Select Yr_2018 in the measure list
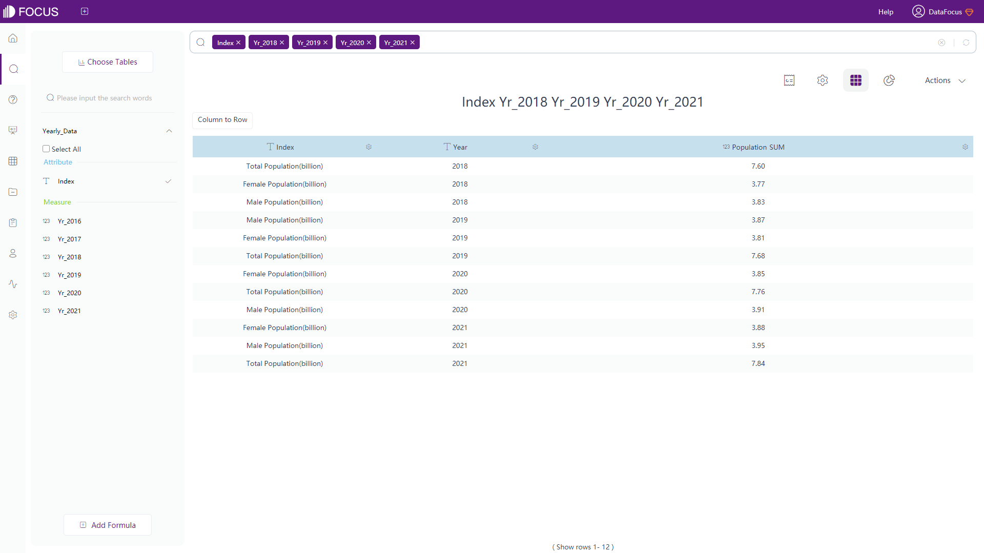This screenshot has width=984, height=553. [69, 257]
